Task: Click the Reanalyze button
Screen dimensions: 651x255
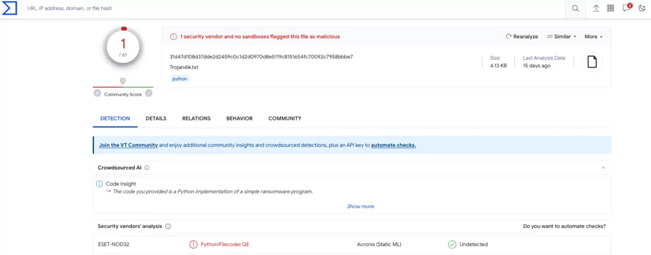Action: click(521, 36)
